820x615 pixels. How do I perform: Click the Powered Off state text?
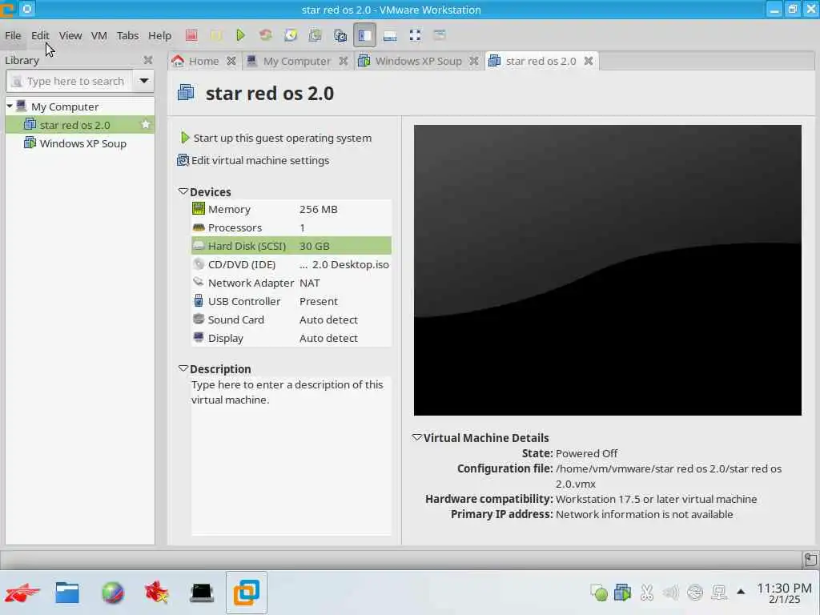(x=586, y=453)
